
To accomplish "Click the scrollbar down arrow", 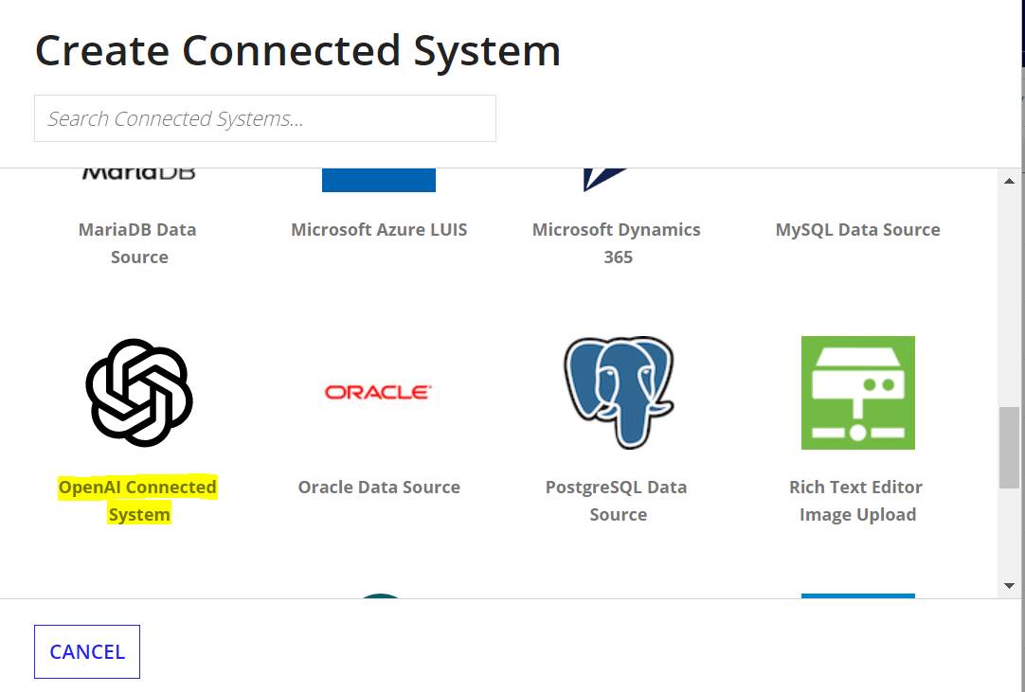I will (x=1011, y=585).
